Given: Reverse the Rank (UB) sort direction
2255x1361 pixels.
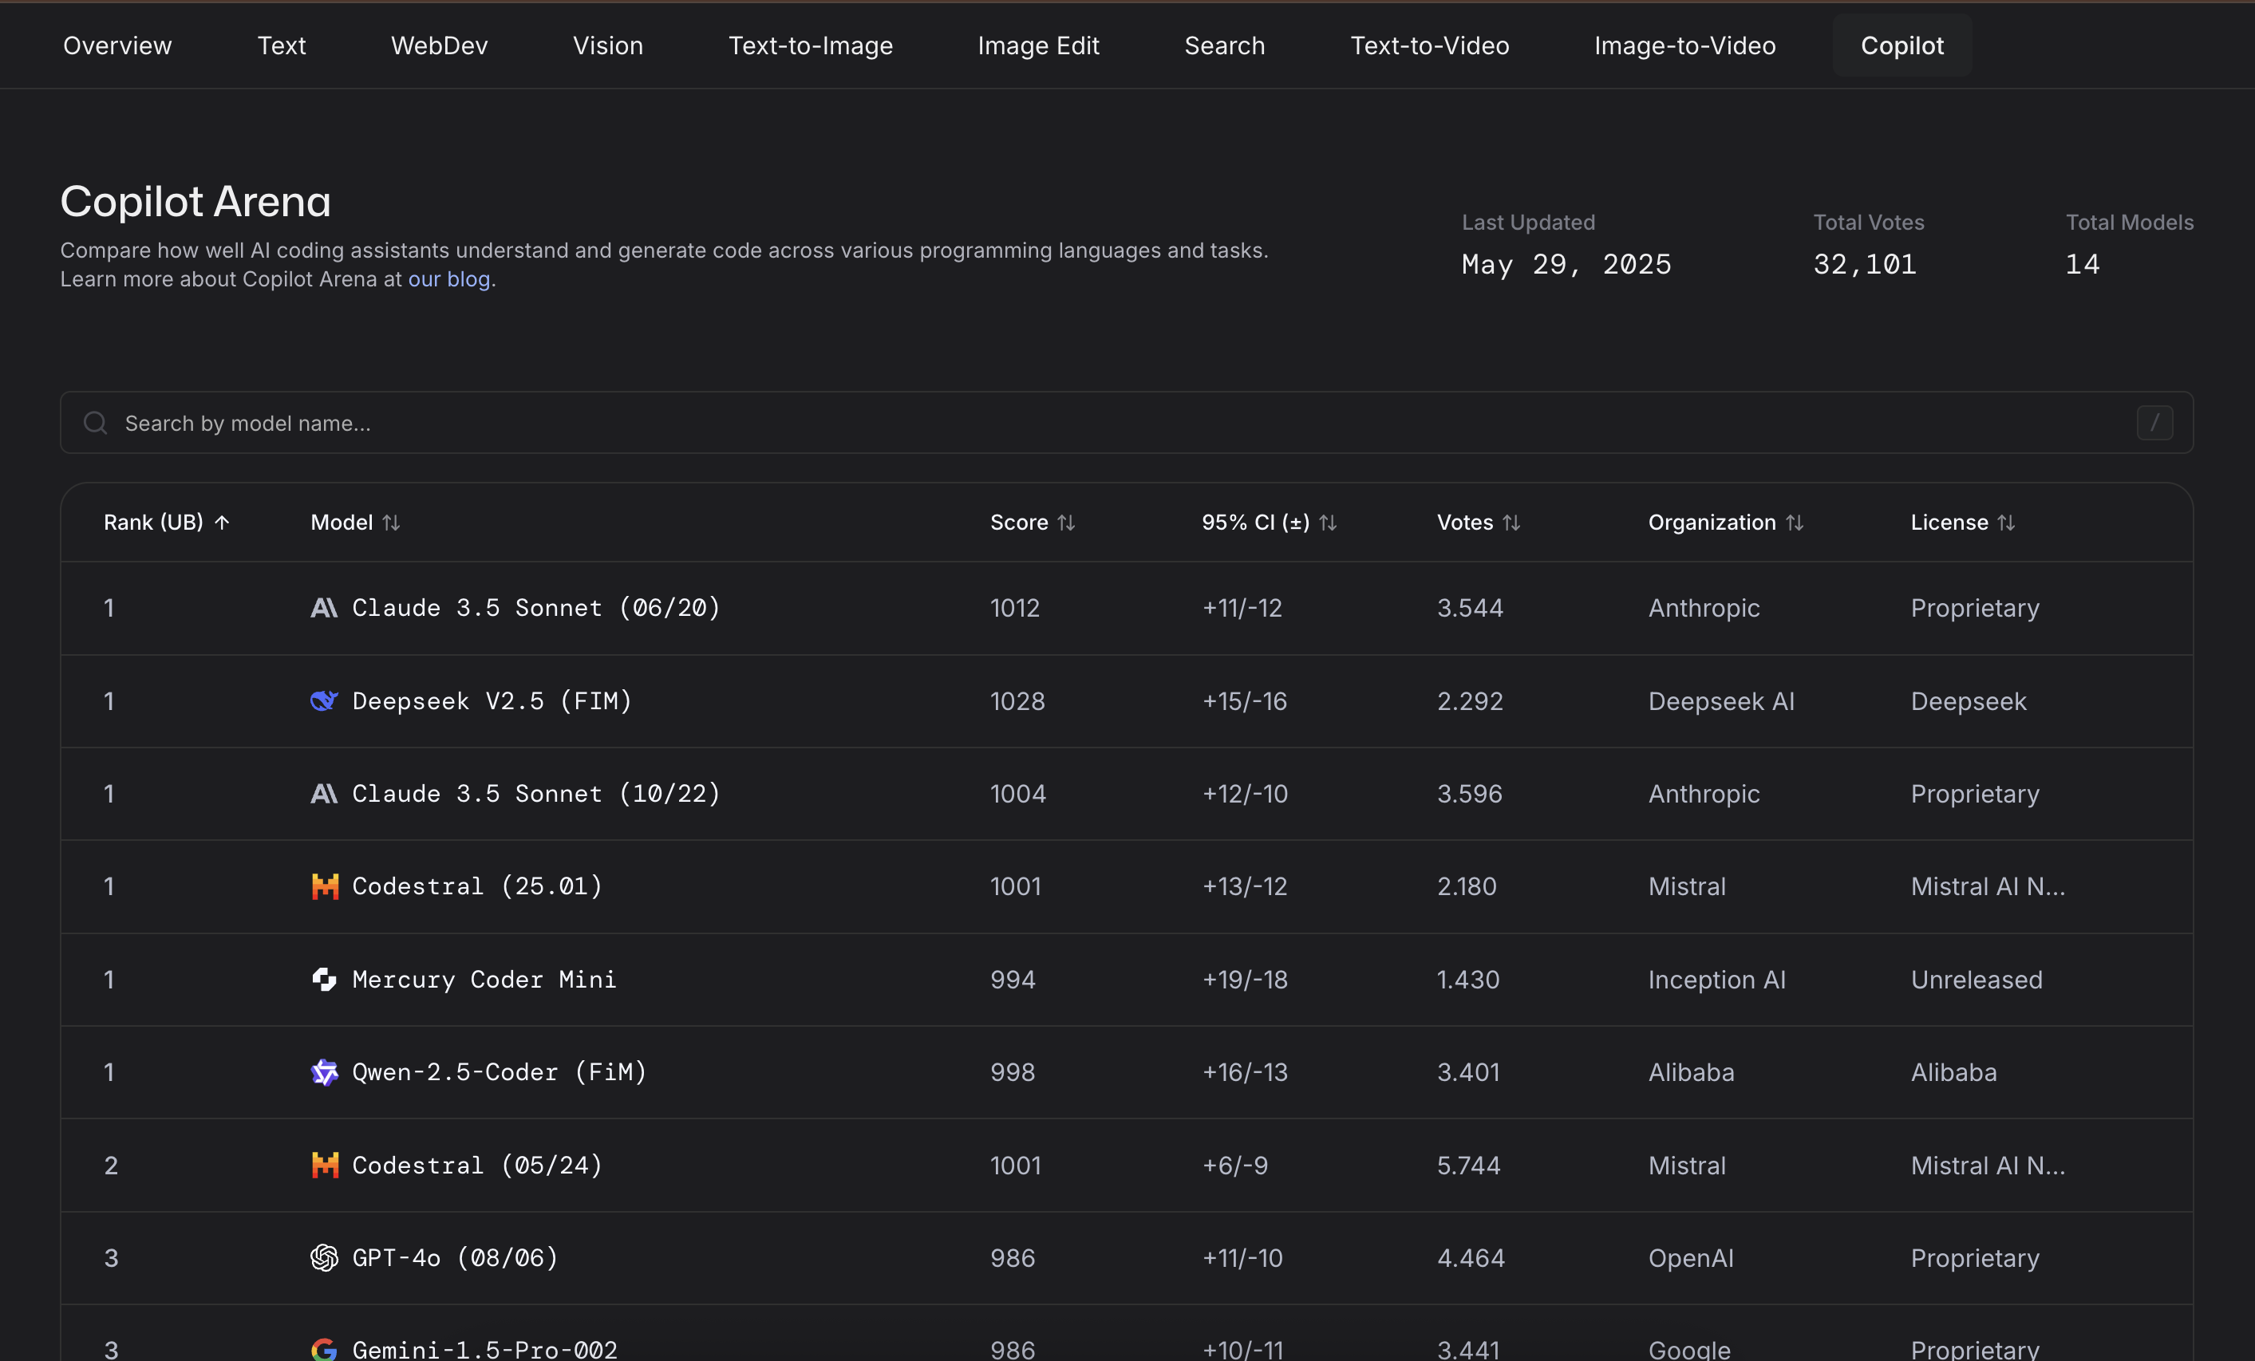Looking at the screenshot, I should pos(223,522).
